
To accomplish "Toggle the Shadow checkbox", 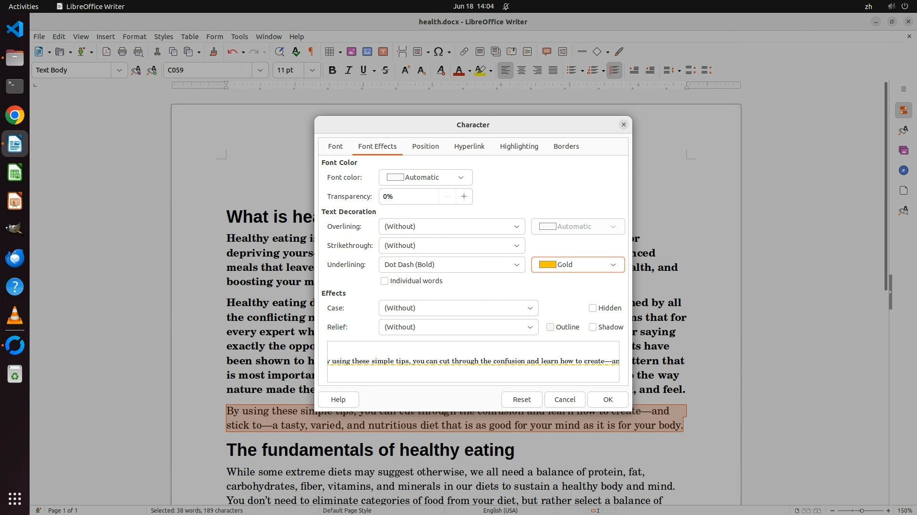I will (593, 328).
